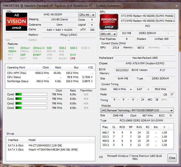Click the tRC value 28 field
Image resolution: width=181 pixels, height=167 pixels.
click(x=157, y=100)
